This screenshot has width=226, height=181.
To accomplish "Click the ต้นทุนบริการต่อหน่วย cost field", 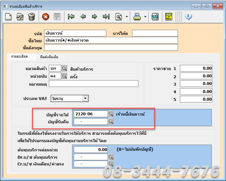I will (x=91, y=150).
